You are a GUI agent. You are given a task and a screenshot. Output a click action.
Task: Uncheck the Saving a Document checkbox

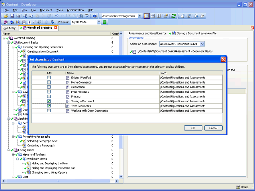tap(49, 101)
